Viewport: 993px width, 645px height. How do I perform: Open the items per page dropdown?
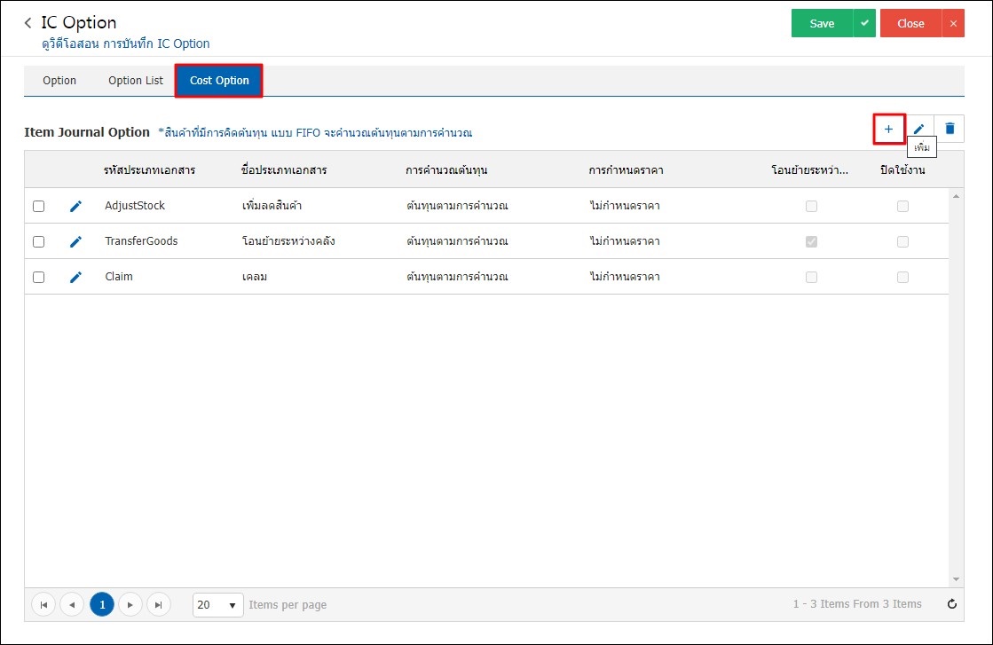[217, 605]
